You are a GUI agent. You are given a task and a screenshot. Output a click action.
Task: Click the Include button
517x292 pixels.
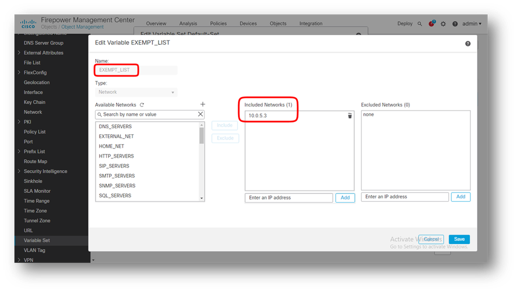(225, 125)
